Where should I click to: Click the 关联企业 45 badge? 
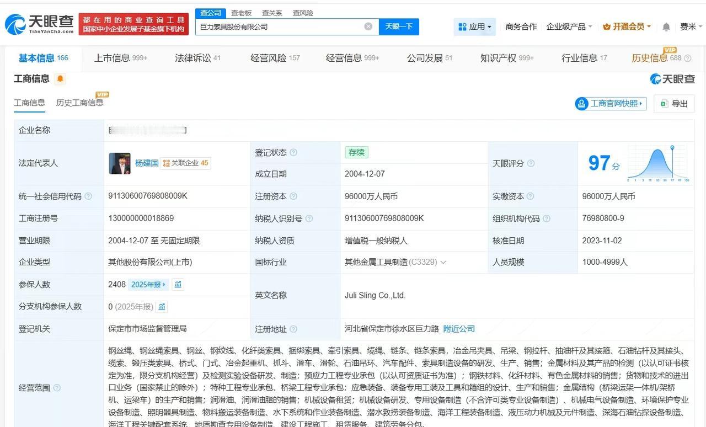coord(185,163)
